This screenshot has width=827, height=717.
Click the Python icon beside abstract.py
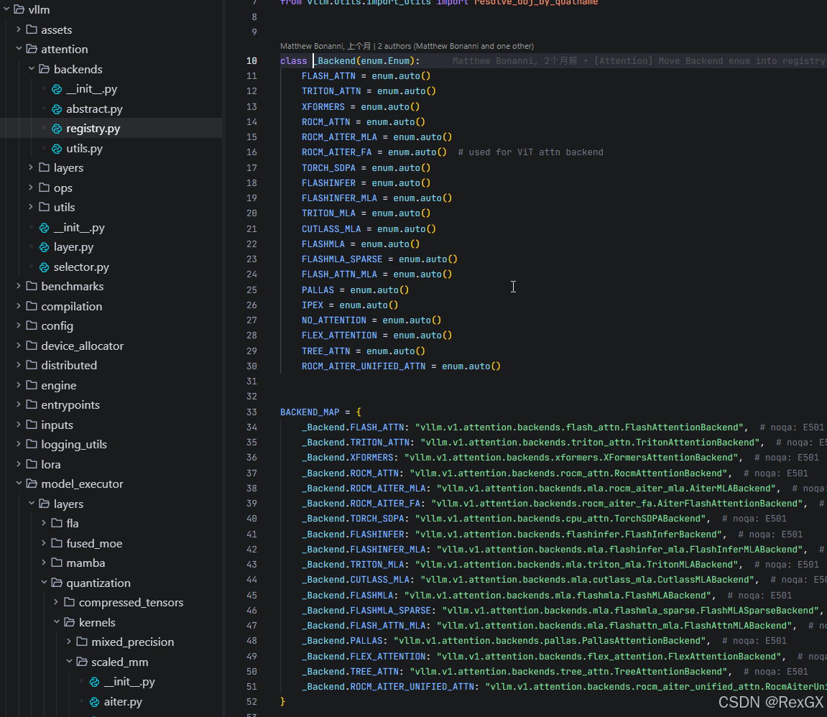[57, 109]
